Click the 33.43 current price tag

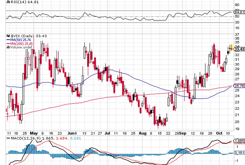240,49
